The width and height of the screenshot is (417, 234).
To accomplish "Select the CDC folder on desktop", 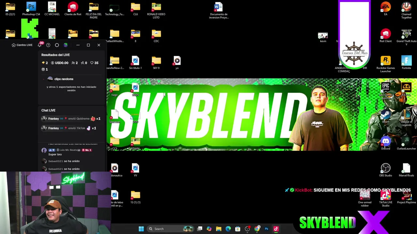I will (x=156, y=36).
